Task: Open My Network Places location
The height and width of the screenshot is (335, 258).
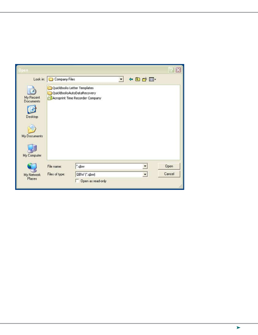Action: [32, 172]
